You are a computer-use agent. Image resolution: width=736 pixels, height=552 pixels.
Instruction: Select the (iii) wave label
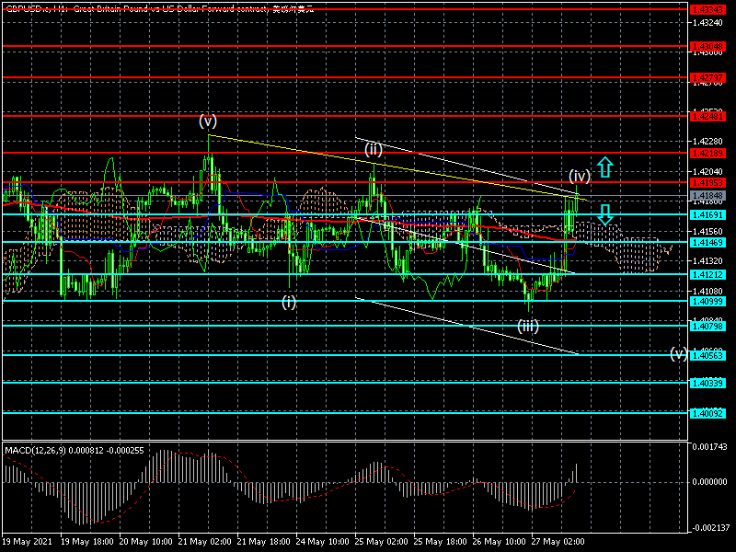point(527,326)
